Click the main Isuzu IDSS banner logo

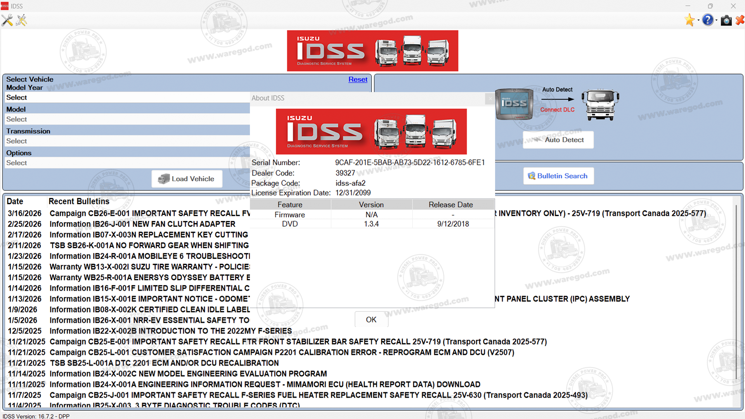pos(372,51)
